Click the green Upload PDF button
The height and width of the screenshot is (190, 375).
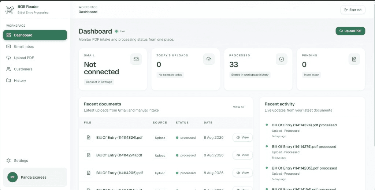350,31
